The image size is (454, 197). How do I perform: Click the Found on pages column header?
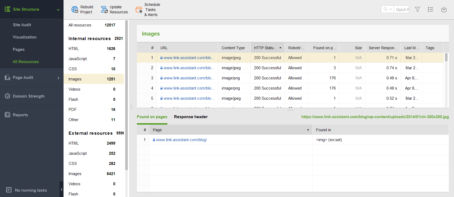(x=324, y=48)
